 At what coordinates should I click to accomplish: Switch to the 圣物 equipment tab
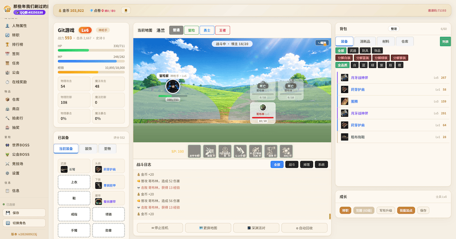(x=107, y=149)
